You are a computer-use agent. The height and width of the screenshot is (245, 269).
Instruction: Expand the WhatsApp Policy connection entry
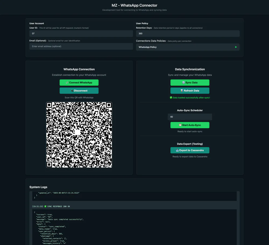tap(188, 47)
